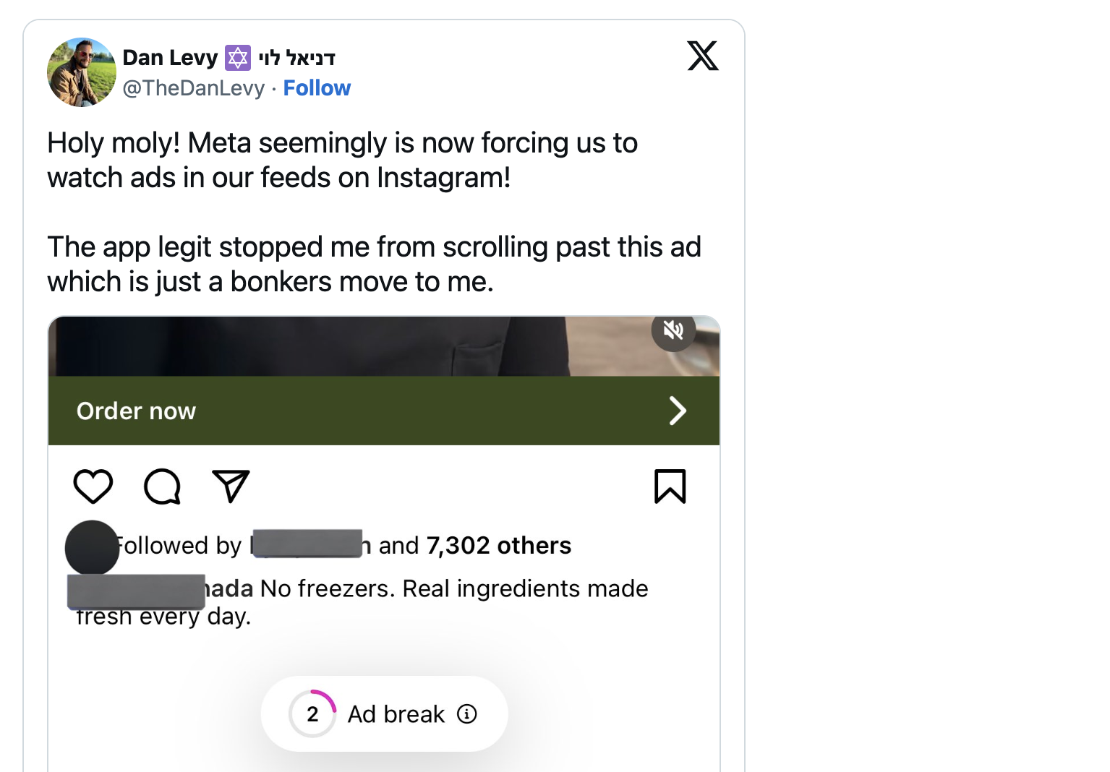
Task: Click the Ad break label text
Action: click(x=396, y=714)
